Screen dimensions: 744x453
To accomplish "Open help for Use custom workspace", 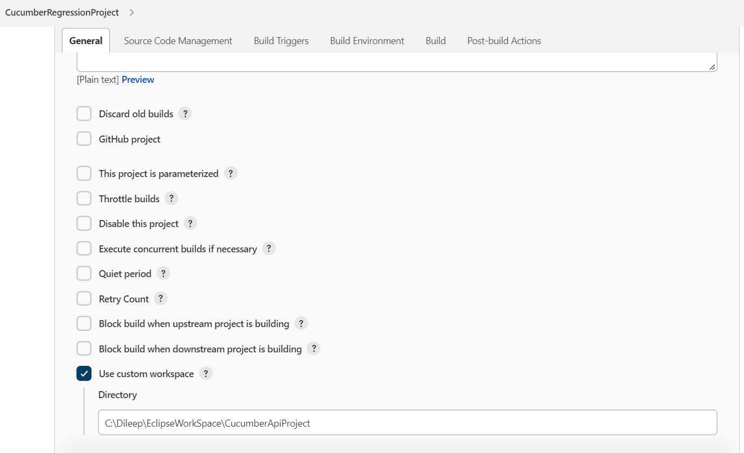I will (x=206, y=373).
